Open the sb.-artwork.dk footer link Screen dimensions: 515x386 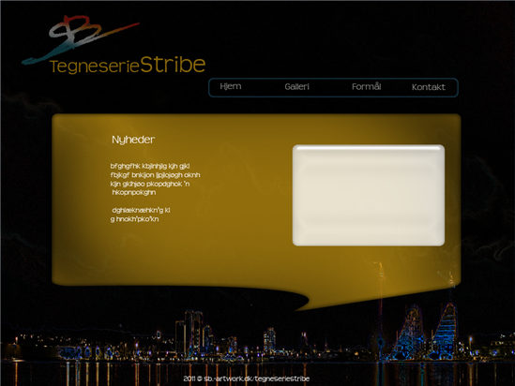pos(256,379)
